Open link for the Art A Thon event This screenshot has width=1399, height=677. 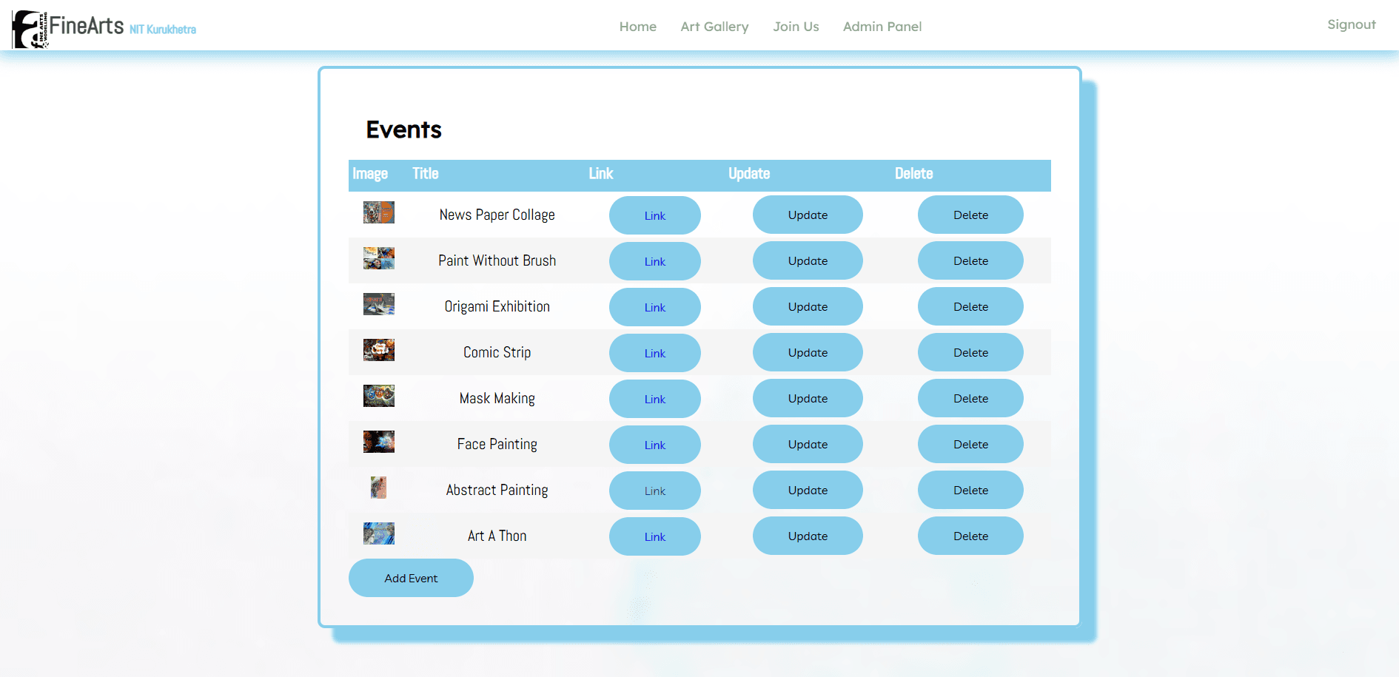tap(654, 536)
